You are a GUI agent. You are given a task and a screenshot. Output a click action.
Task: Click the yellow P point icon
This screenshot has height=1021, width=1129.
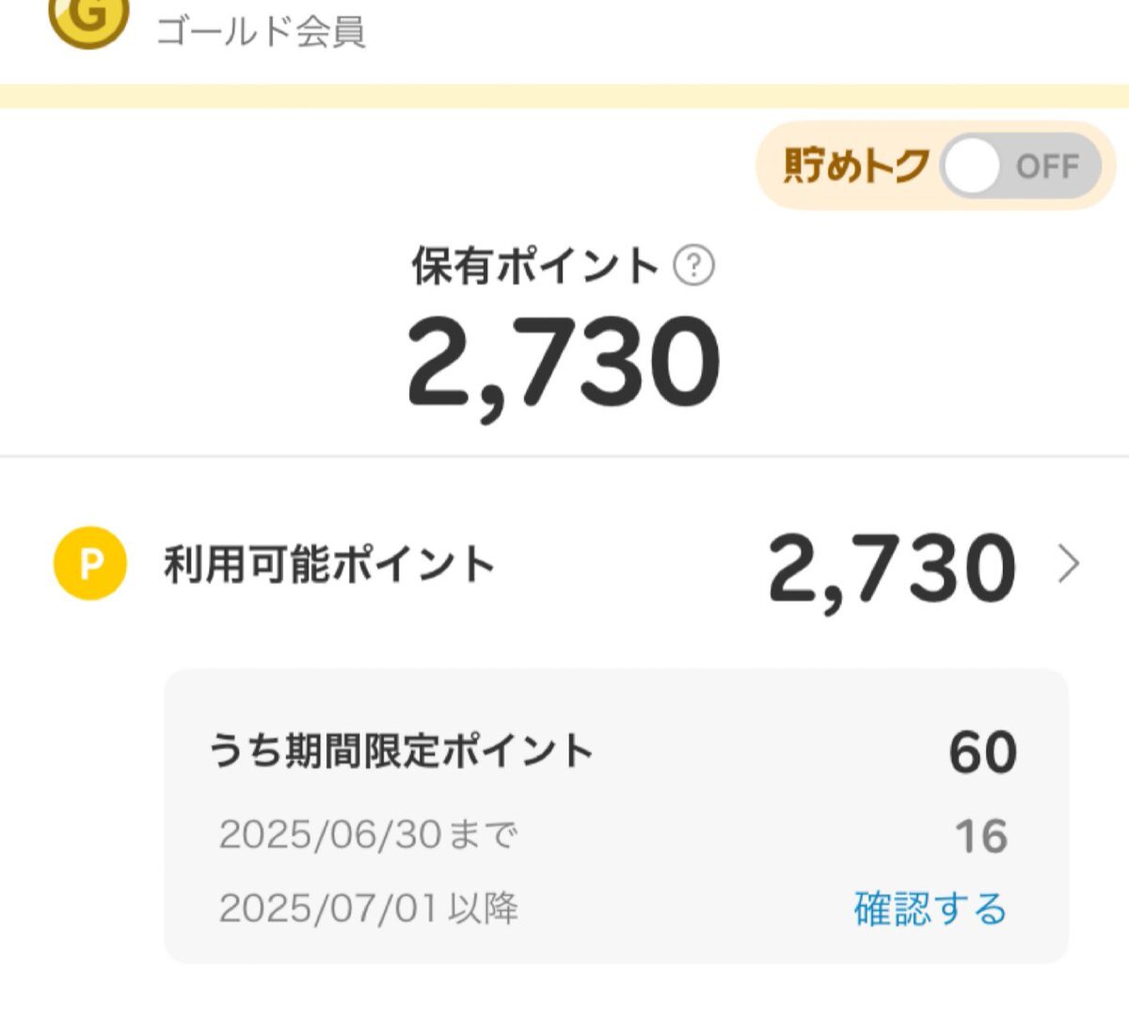tap(90, 564)
